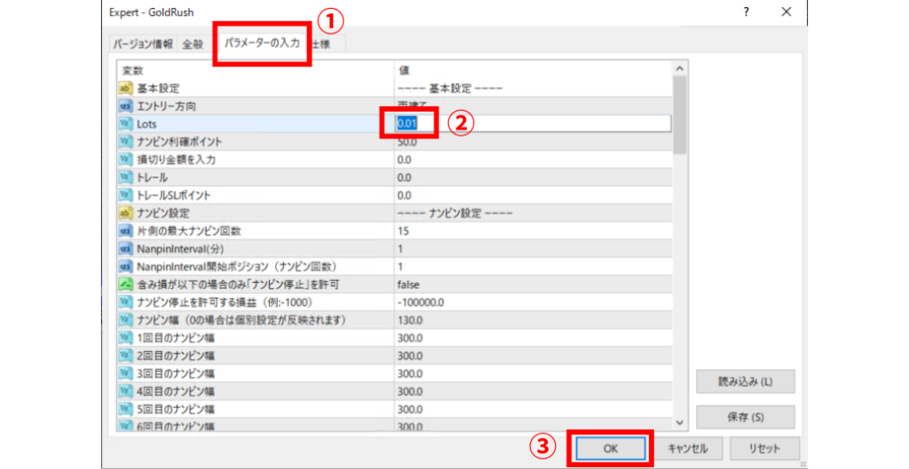Click the 1回目のナンピン幅 row icon
Viewport: 909px width, 469px height.
tap(125, 338)
